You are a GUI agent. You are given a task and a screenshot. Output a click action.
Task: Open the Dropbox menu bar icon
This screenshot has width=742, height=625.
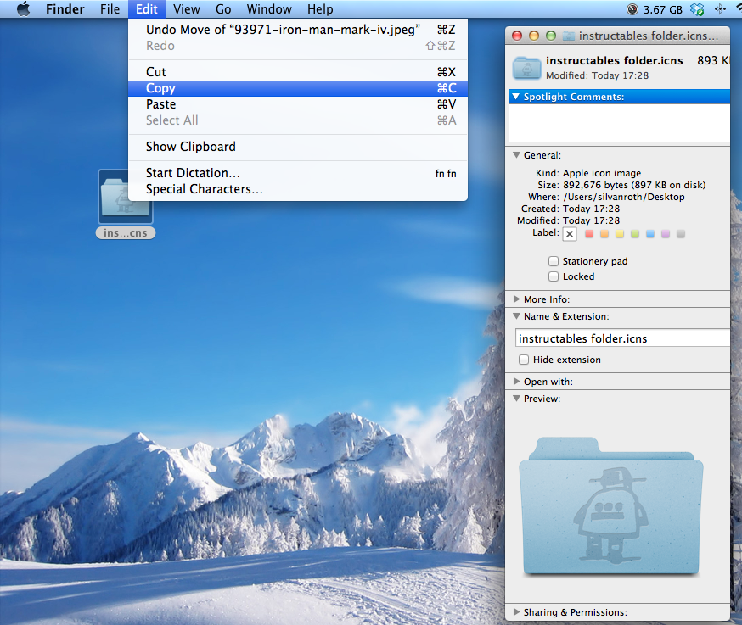697,9
